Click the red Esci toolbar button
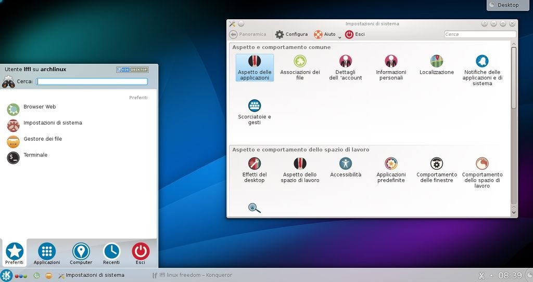This screenshot has height=282, width=533. point(354,34)
